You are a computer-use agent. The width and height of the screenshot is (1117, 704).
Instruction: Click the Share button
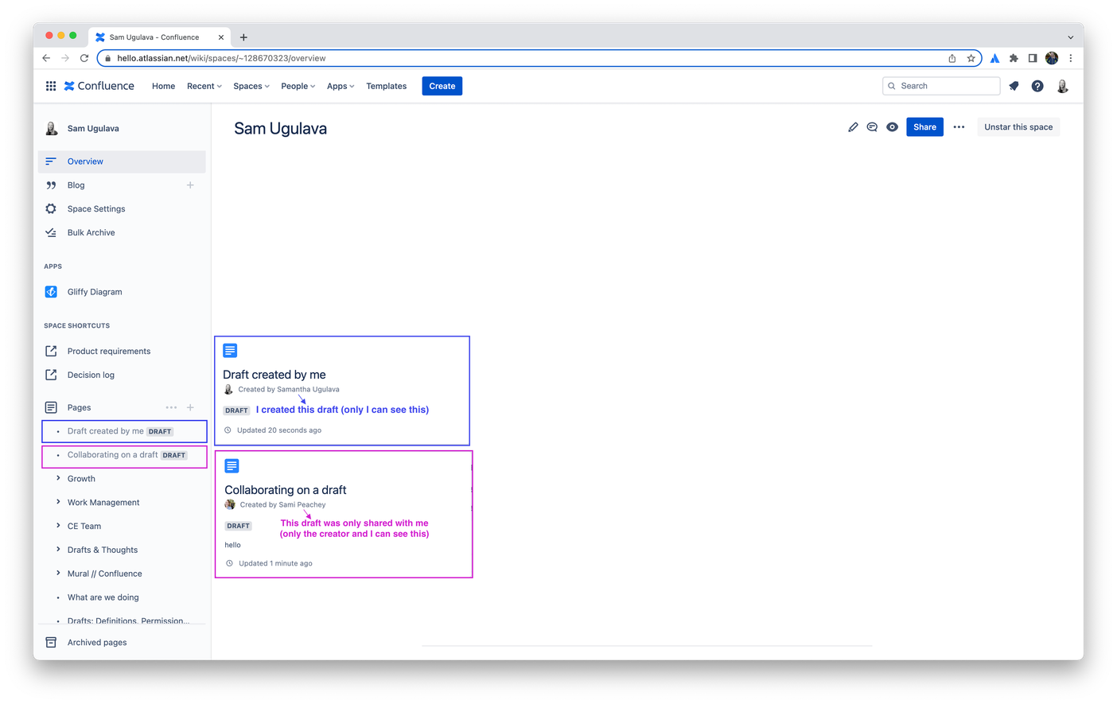(x=924, y=127)
